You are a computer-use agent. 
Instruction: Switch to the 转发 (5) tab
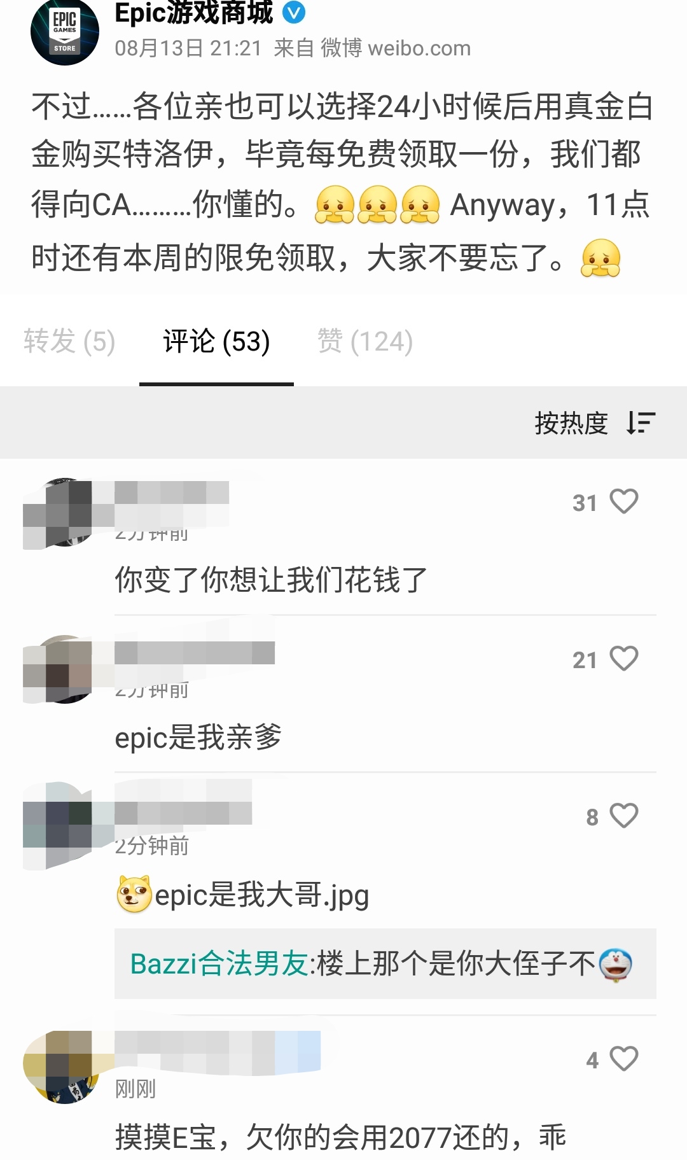(69, 341)
